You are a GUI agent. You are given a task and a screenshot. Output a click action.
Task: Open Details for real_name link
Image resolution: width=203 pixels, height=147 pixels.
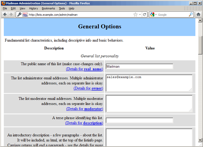pos(84,69)
